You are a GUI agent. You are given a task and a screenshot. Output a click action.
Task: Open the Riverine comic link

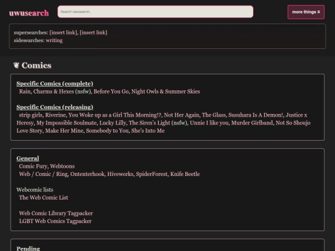(56, 115)
